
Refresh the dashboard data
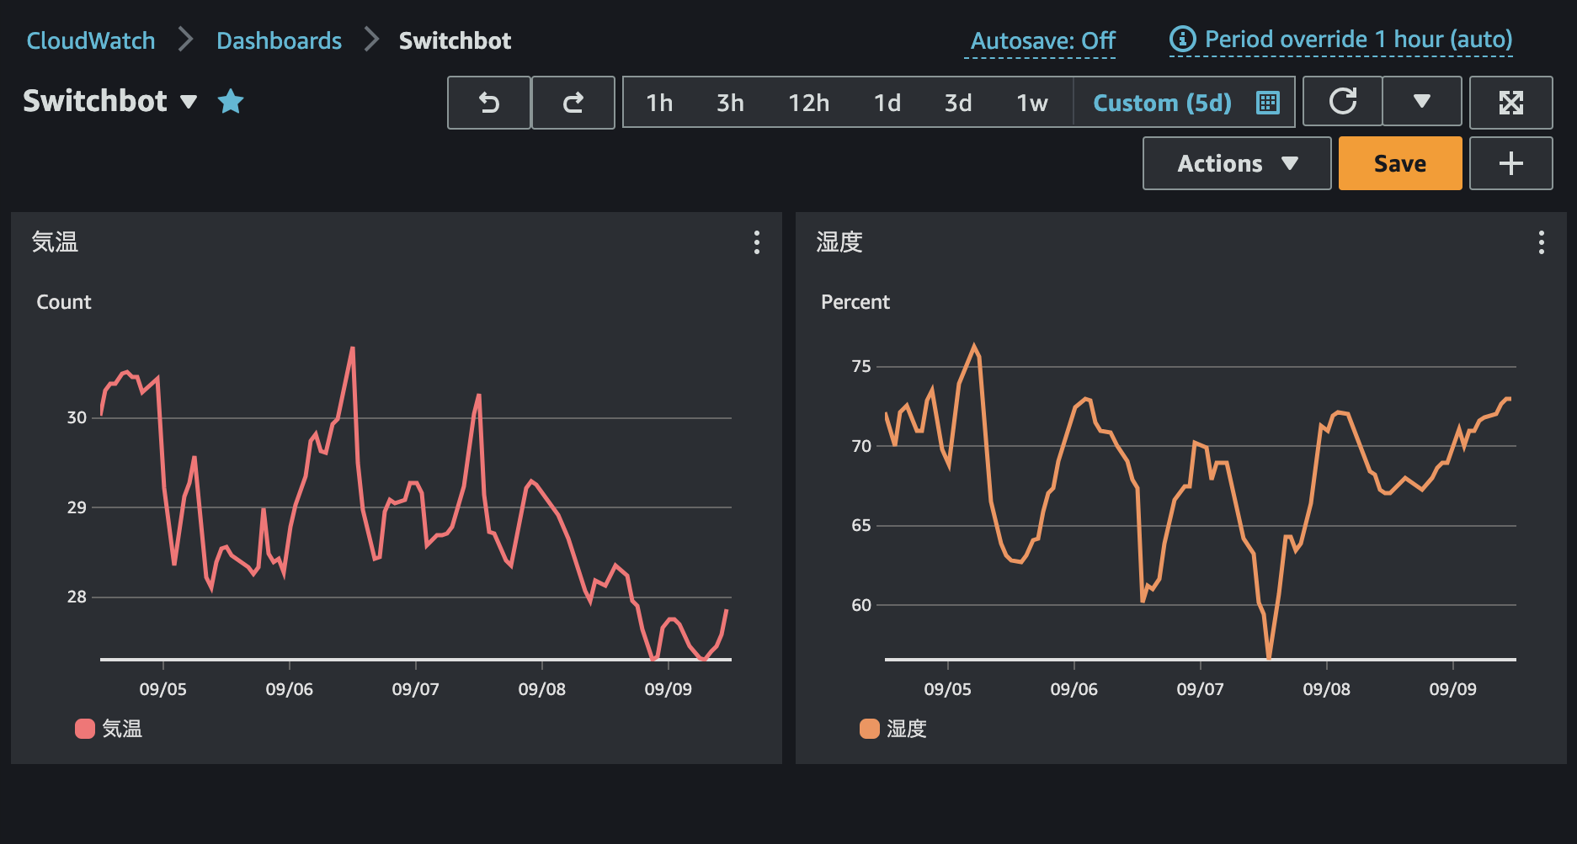point(1341,102)
